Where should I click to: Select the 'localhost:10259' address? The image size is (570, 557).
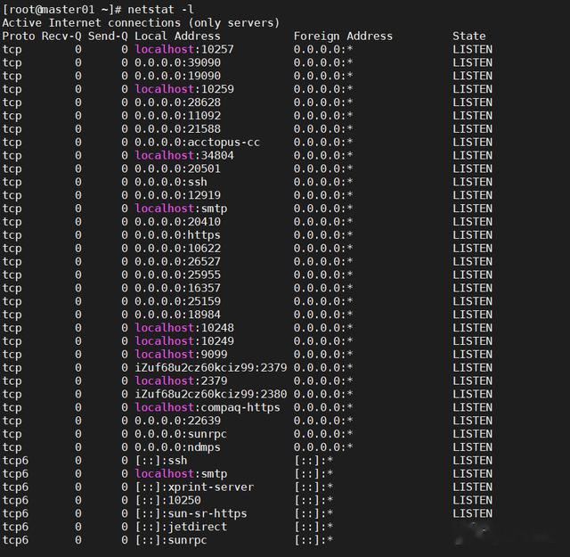pos(184,89)
